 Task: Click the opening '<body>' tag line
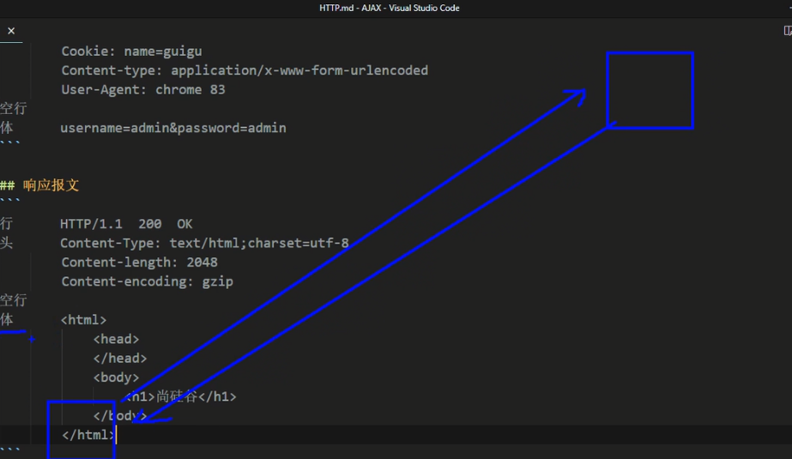(x=116, y=377)
